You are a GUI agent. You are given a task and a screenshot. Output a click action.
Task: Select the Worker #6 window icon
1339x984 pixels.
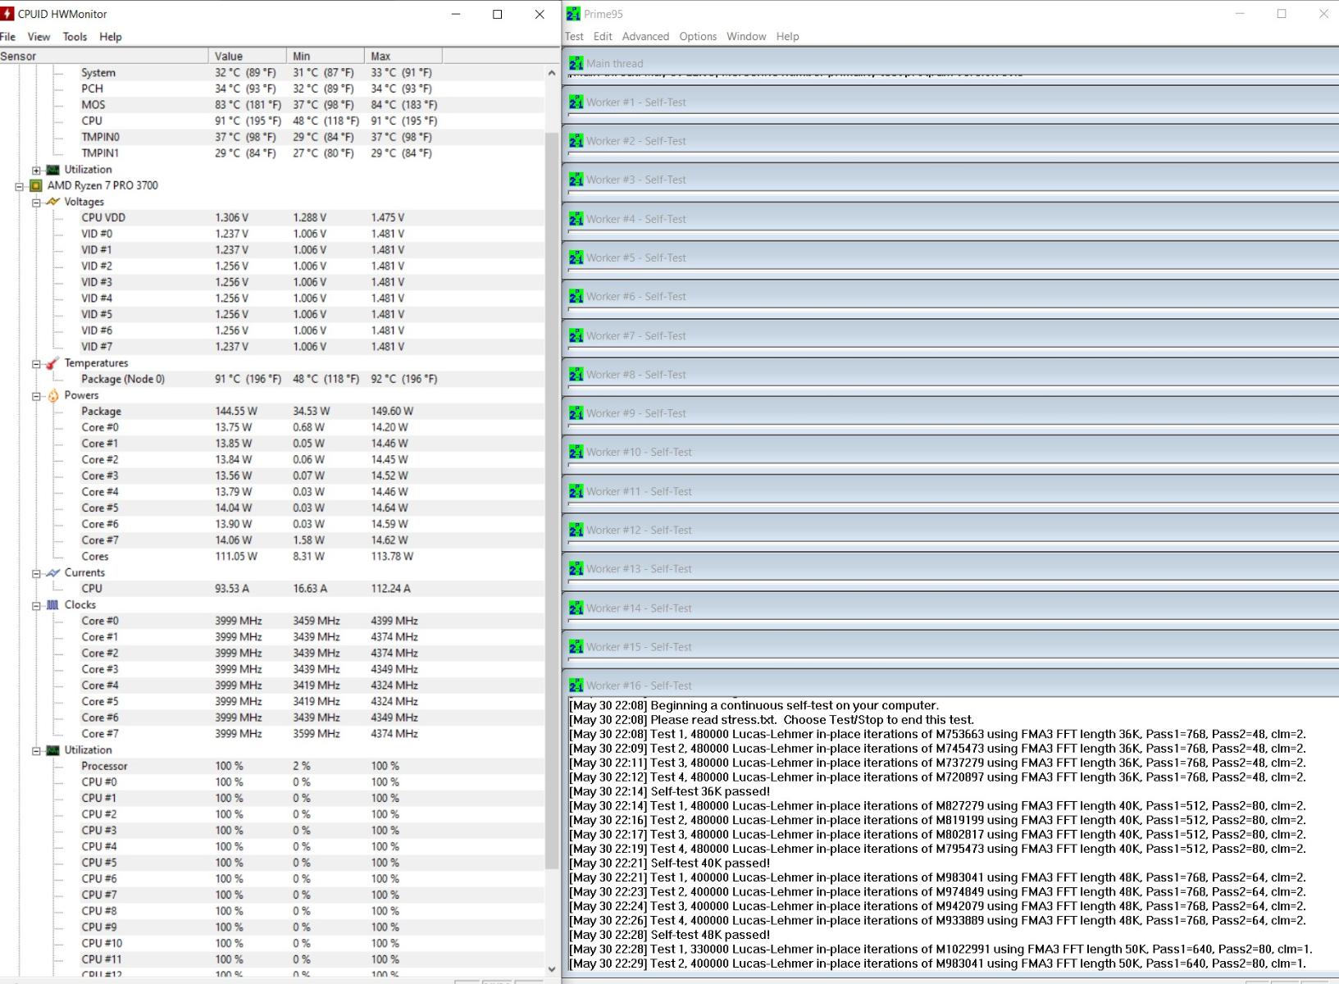pyautogui.click(x=576, y=296)
